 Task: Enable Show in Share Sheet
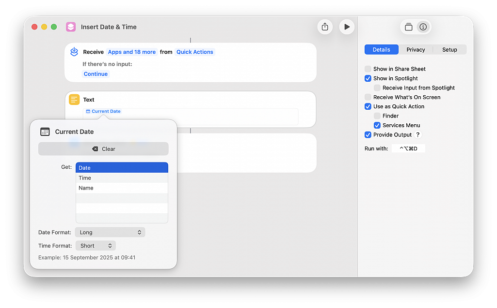tap(368, 69)
